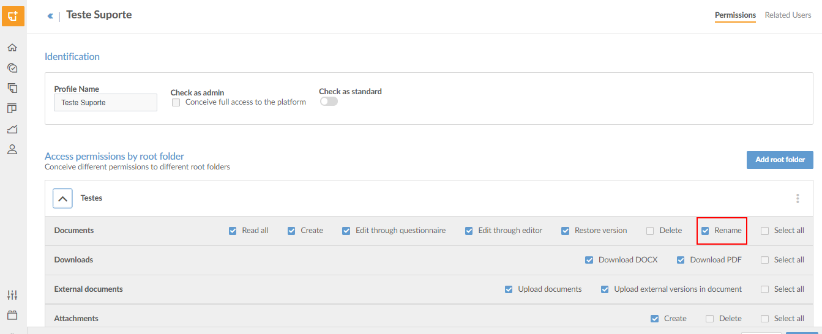Check Select all in Attachments row
Viewport: 822px width, 334px height.
click(x=764, y=319)
